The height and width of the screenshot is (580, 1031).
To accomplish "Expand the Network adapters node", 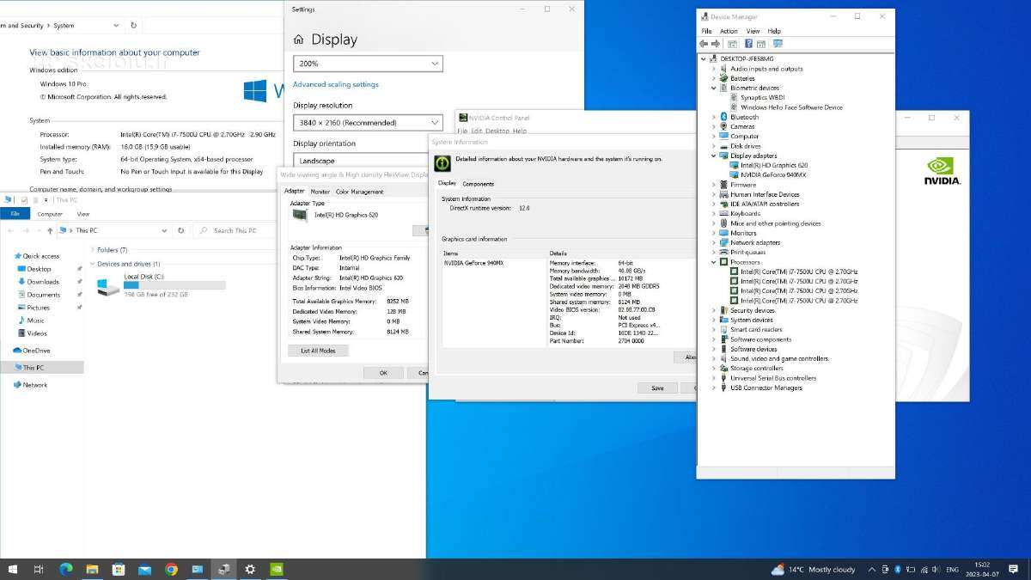I will coord(714,242).
